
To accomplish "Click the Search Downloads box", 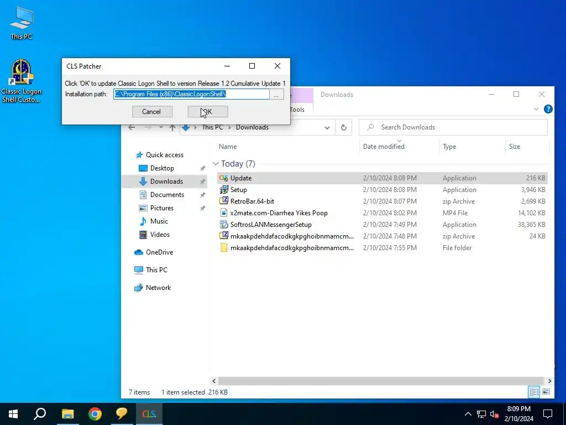I will click(453, 127).
